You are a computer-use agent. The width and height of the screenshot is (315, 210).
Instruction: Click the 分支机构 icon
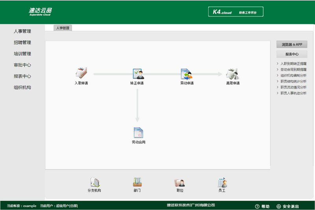[x=94, y=183]
